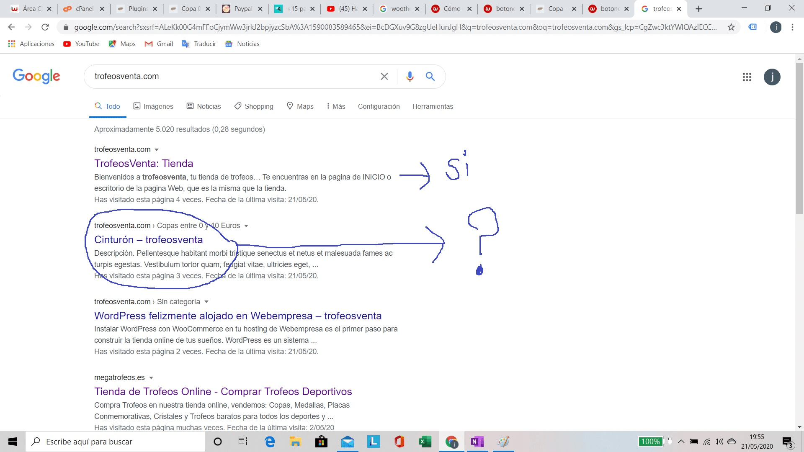Bookmark this page with the star icon
This screenshot has width=804, height=452.
[731, 27]
